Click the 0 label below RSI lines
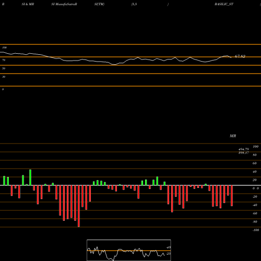This screenshot has height=261, width=261. (x=3, y=89)
